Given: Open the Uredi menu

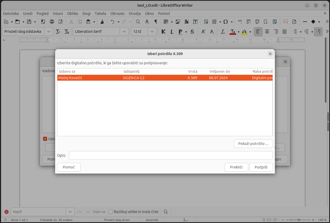Looking at the screenshot, I should [x=28, y=14].
